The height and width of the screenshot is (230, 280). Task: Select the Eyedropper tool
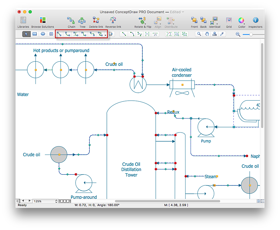[x=222, y=34]
